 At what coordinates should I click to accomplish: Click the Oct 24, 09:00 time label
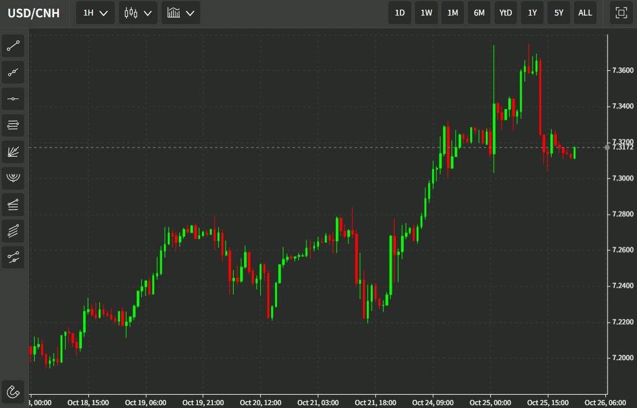[433, 403]
